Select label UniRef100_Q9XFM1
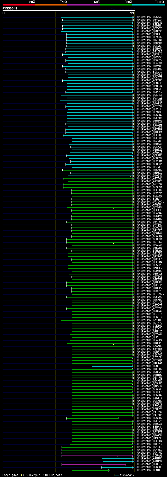Viewport: 167px width, 477px height. (x=150, y=161)
